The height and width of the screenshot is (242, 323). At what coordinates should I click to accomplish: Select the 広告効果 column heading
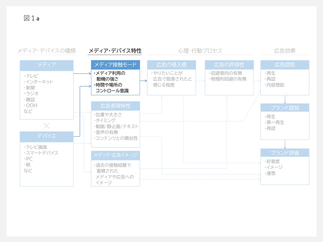tap(285, 51)
